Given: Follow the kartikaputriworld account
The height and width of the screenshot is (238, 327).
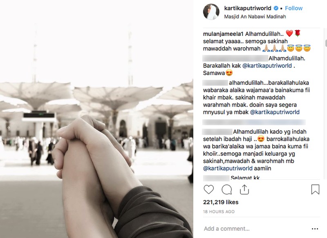Looking at the screenshot, I should [293, 8].
